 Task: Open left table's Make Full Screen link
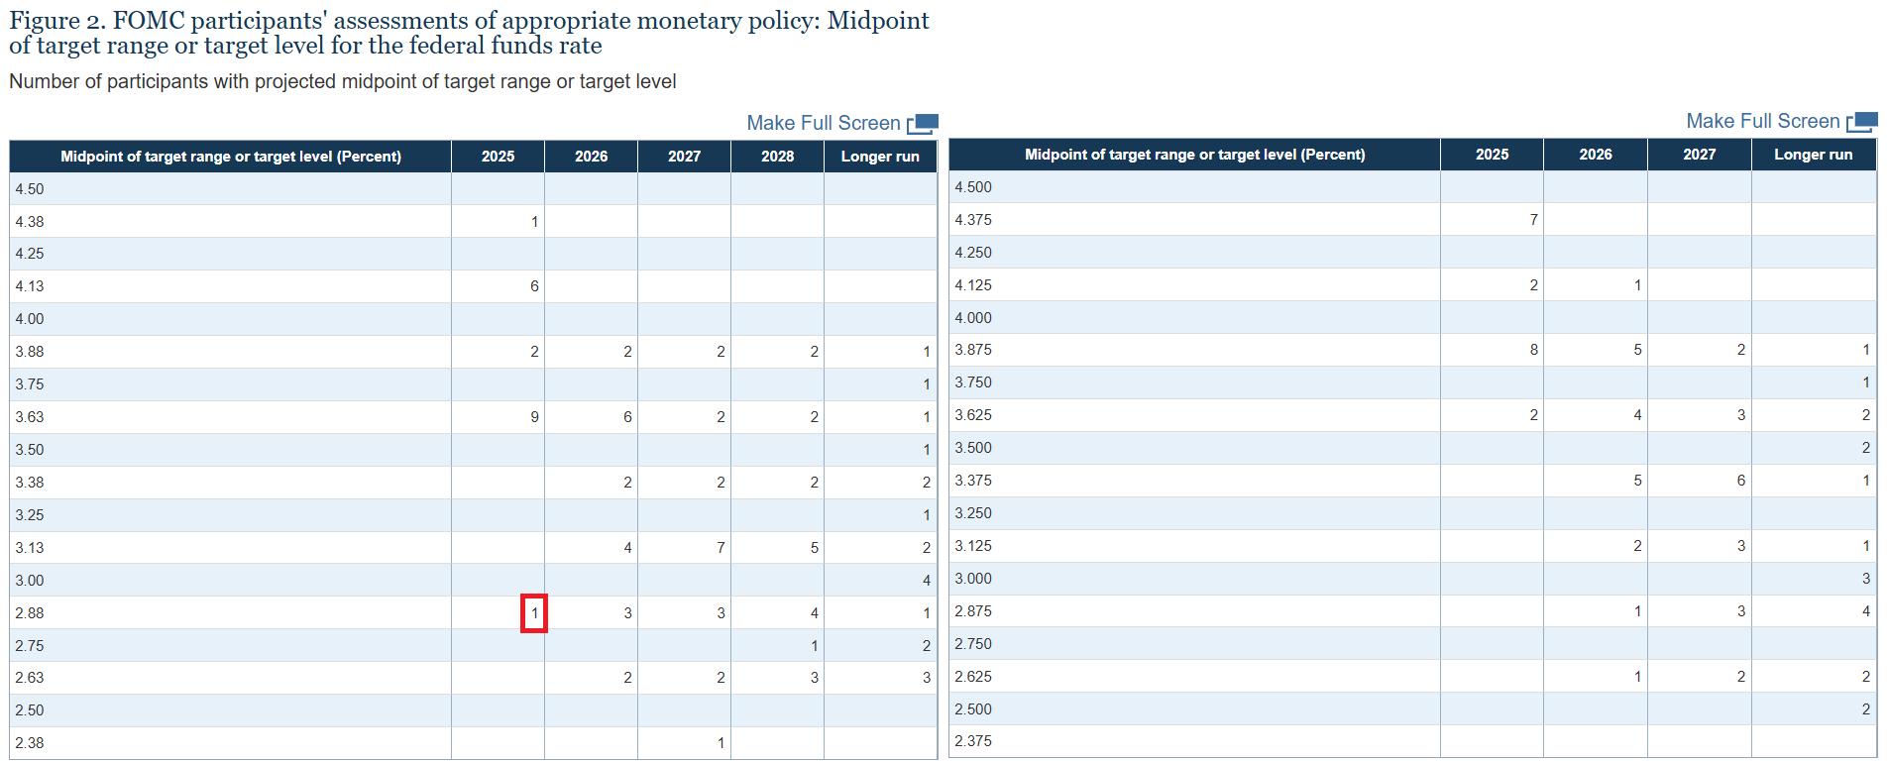pyautogui.click(x=824, y=123)
